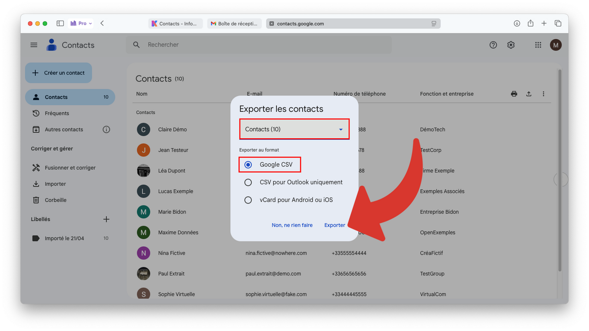Image resolution: width=589 pixels, height=331 pixels.
Task: Click the info icon beside Autres contacts
Action: coord(107,129)
